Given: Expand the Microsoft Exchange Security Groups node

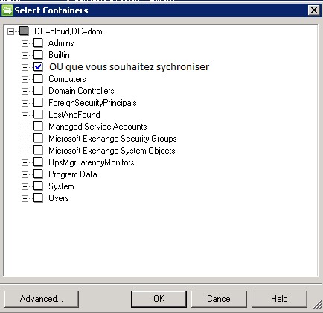Looking at the screenshot, I should [25, 139].
